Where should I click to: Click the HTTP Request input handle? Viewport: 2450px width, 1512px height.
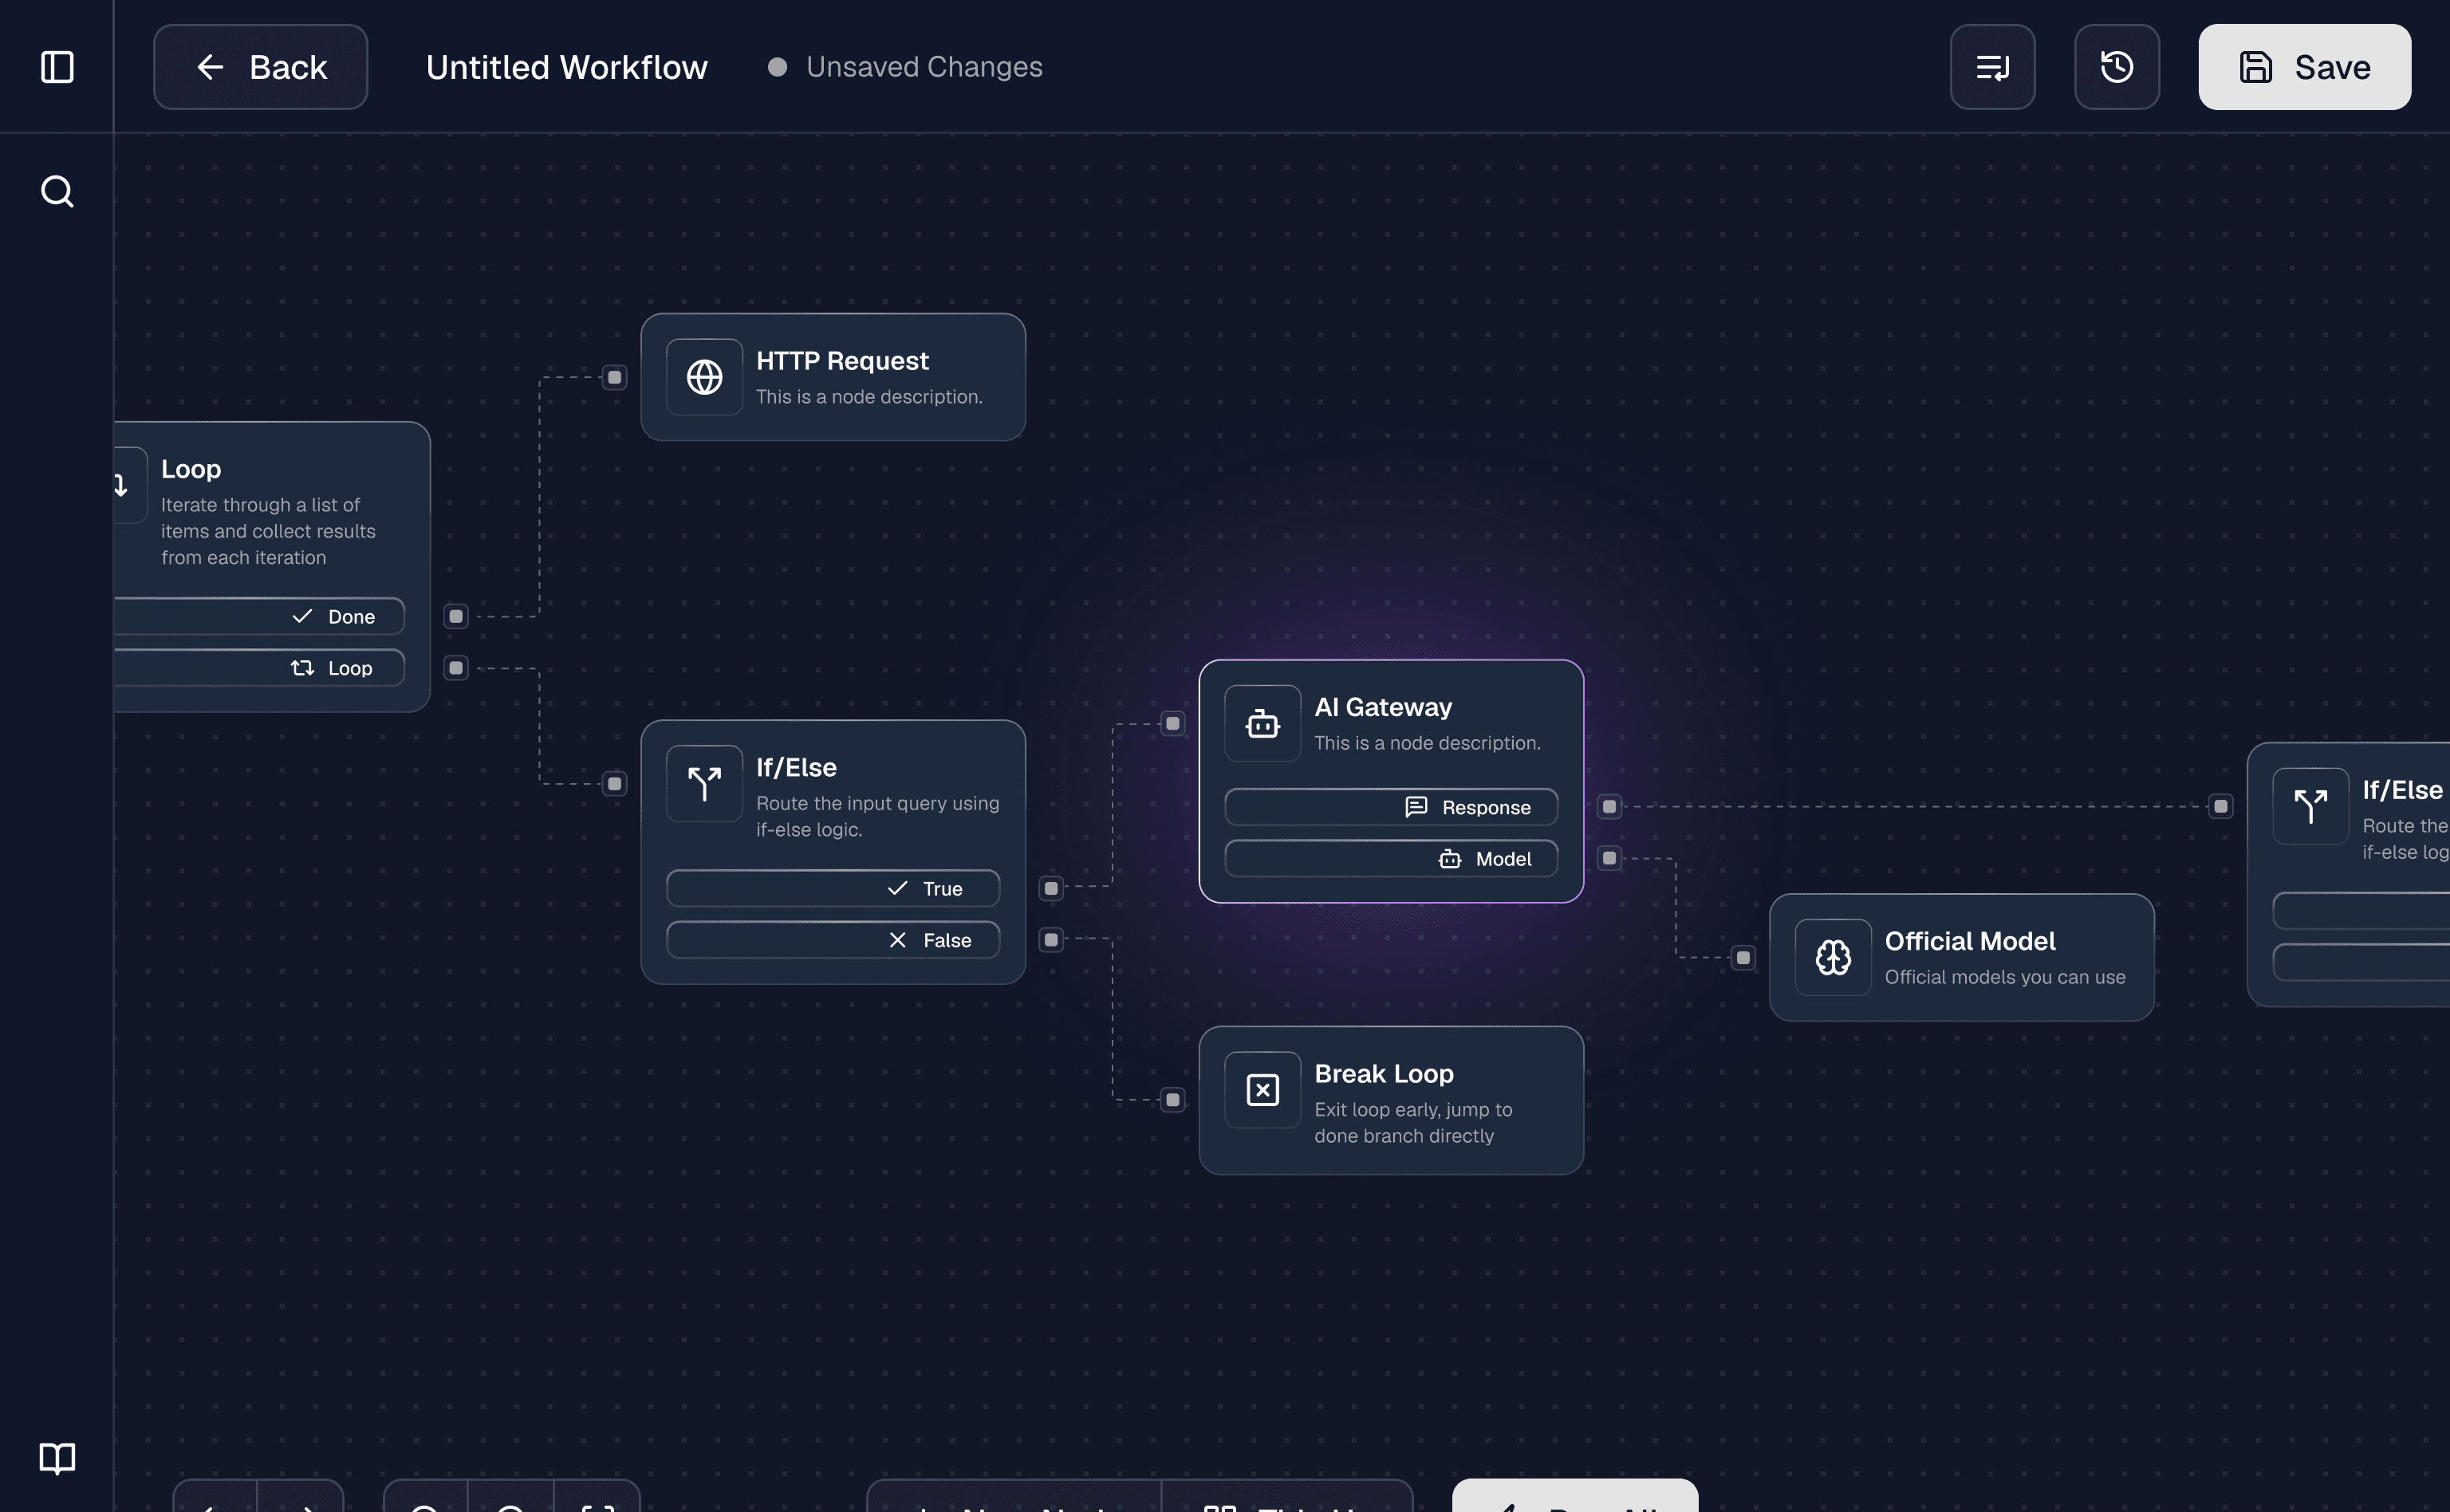pyautogui.click(x=615, y=377)
